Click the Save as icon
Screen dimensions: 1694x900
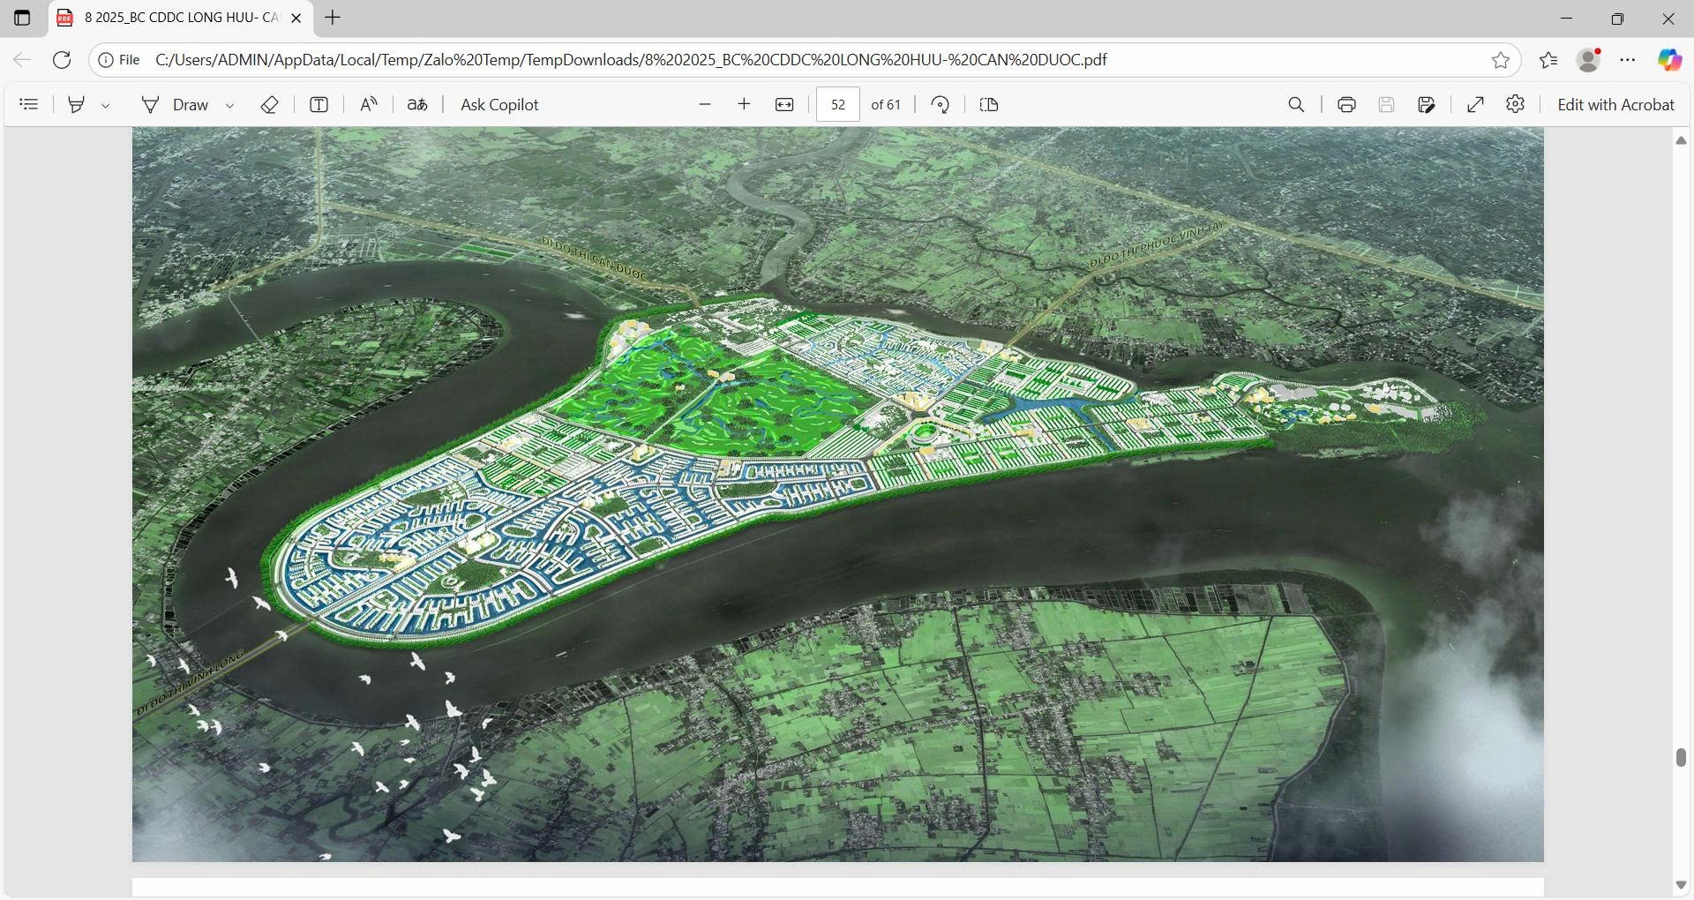(1427, 105)
